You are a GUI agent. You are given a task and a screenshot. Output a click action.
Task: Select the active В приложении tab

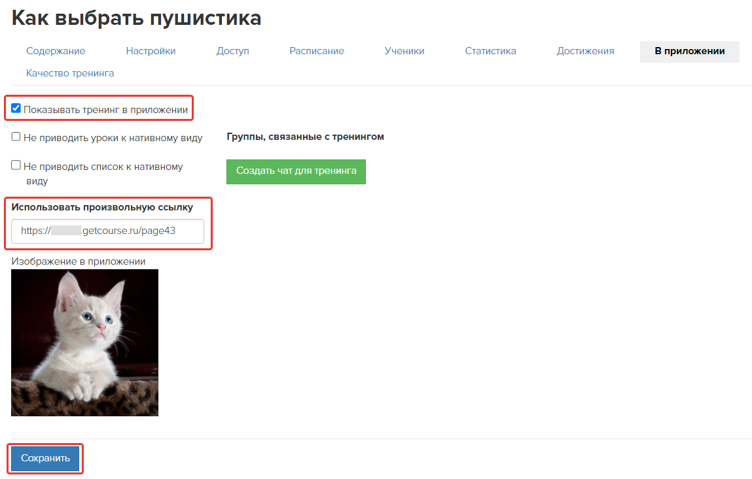[689, 51]
